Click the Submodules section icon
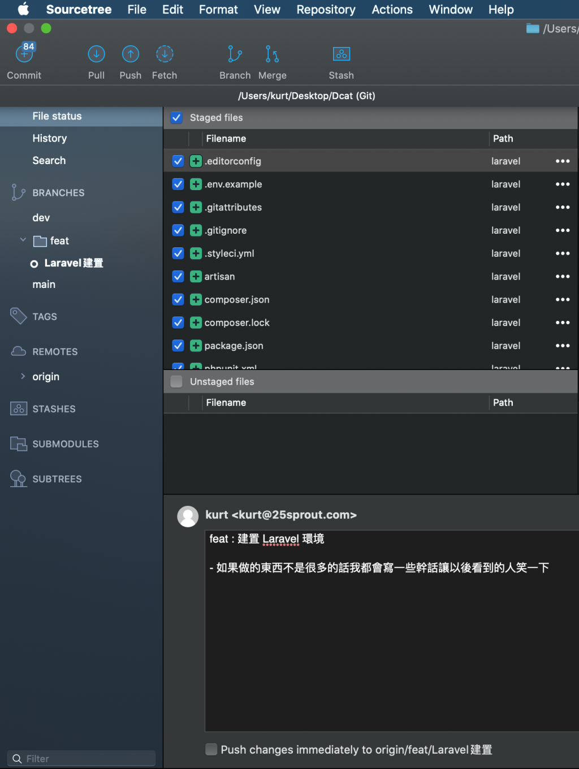 point(19,444)
